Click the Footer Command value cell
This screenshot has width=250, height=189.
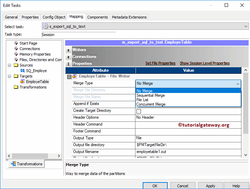[188, 131]
